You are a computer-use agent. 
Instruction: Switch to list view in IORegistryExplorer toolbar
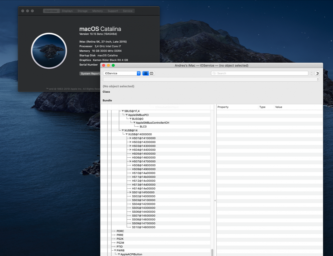146,73
